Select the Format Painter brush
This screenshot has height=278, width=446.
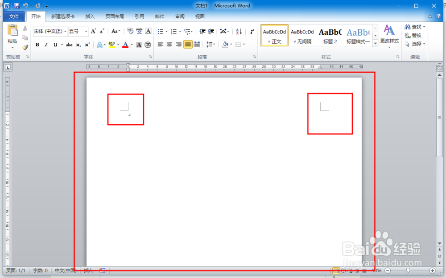25,47
